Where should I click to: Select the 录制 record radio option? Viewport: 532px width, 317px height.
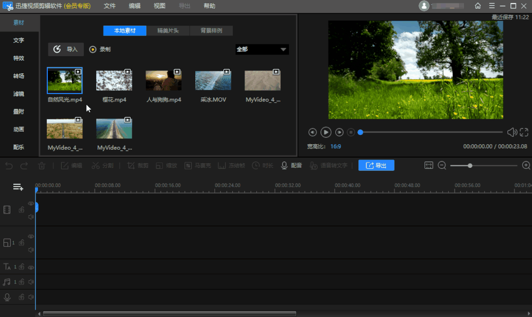click(x=93, y=49)
